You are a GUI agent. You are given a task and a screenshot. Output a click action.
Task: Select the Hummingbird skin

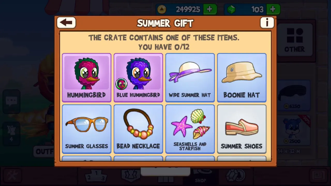(x=87, y=78)
